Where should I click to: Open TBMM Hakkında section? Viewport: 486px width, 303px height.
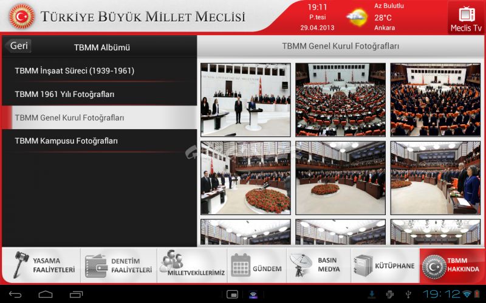coord(451,265)
